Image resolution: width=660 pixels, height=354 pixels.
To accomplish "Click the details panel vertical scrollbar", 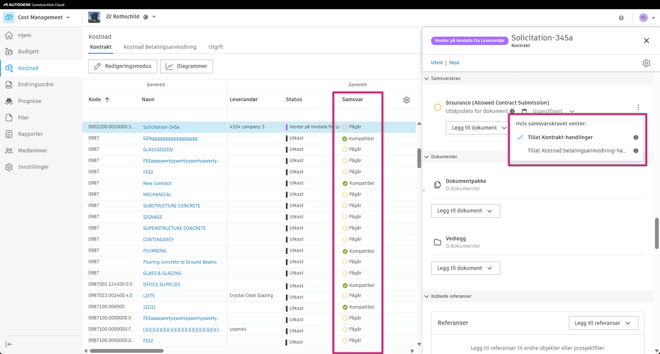I will coord(657,233).
